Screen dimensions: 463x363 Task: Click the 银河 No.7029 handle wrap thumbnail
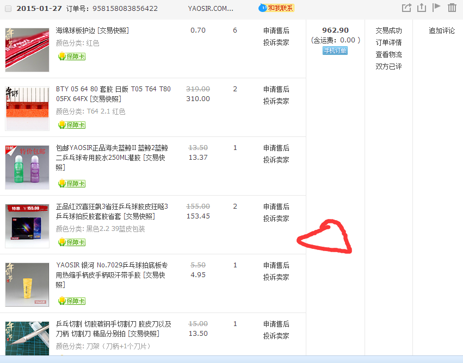point(27,285)
